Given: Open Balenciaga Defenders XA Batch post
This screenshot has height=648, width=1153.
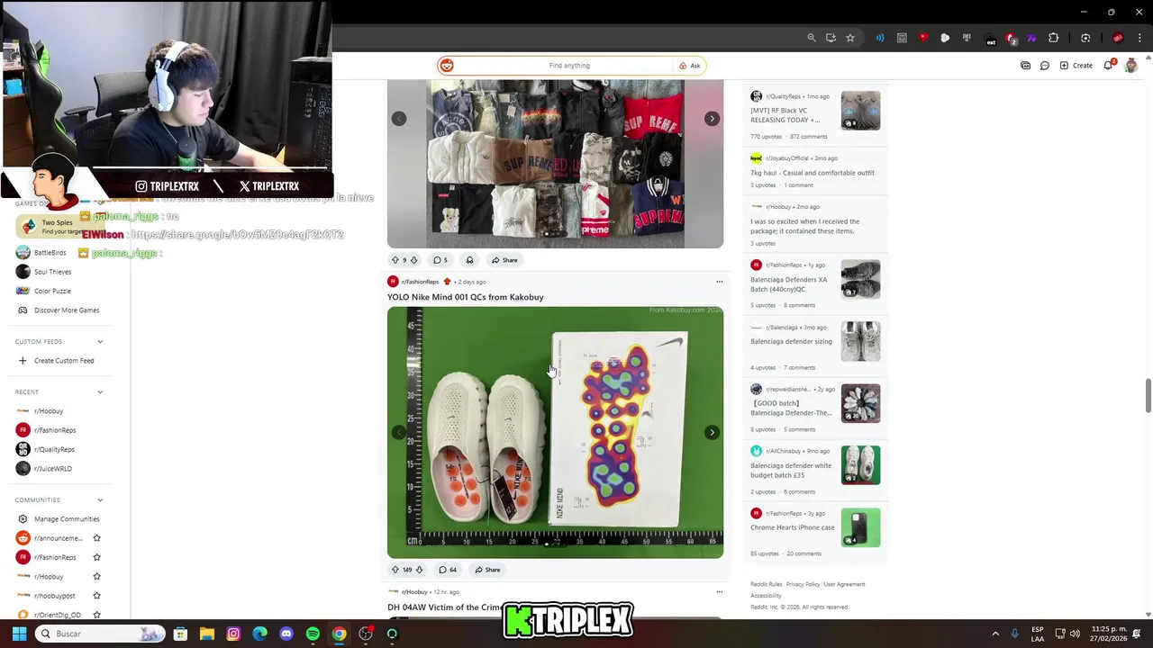Looking at the screenshot, I should pyautogui.click(x=788, y=284).
